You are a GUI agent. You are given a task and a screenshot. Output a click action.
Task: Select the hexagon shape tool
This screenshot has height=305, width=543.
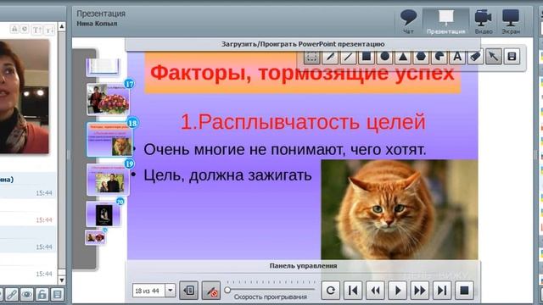421,57
